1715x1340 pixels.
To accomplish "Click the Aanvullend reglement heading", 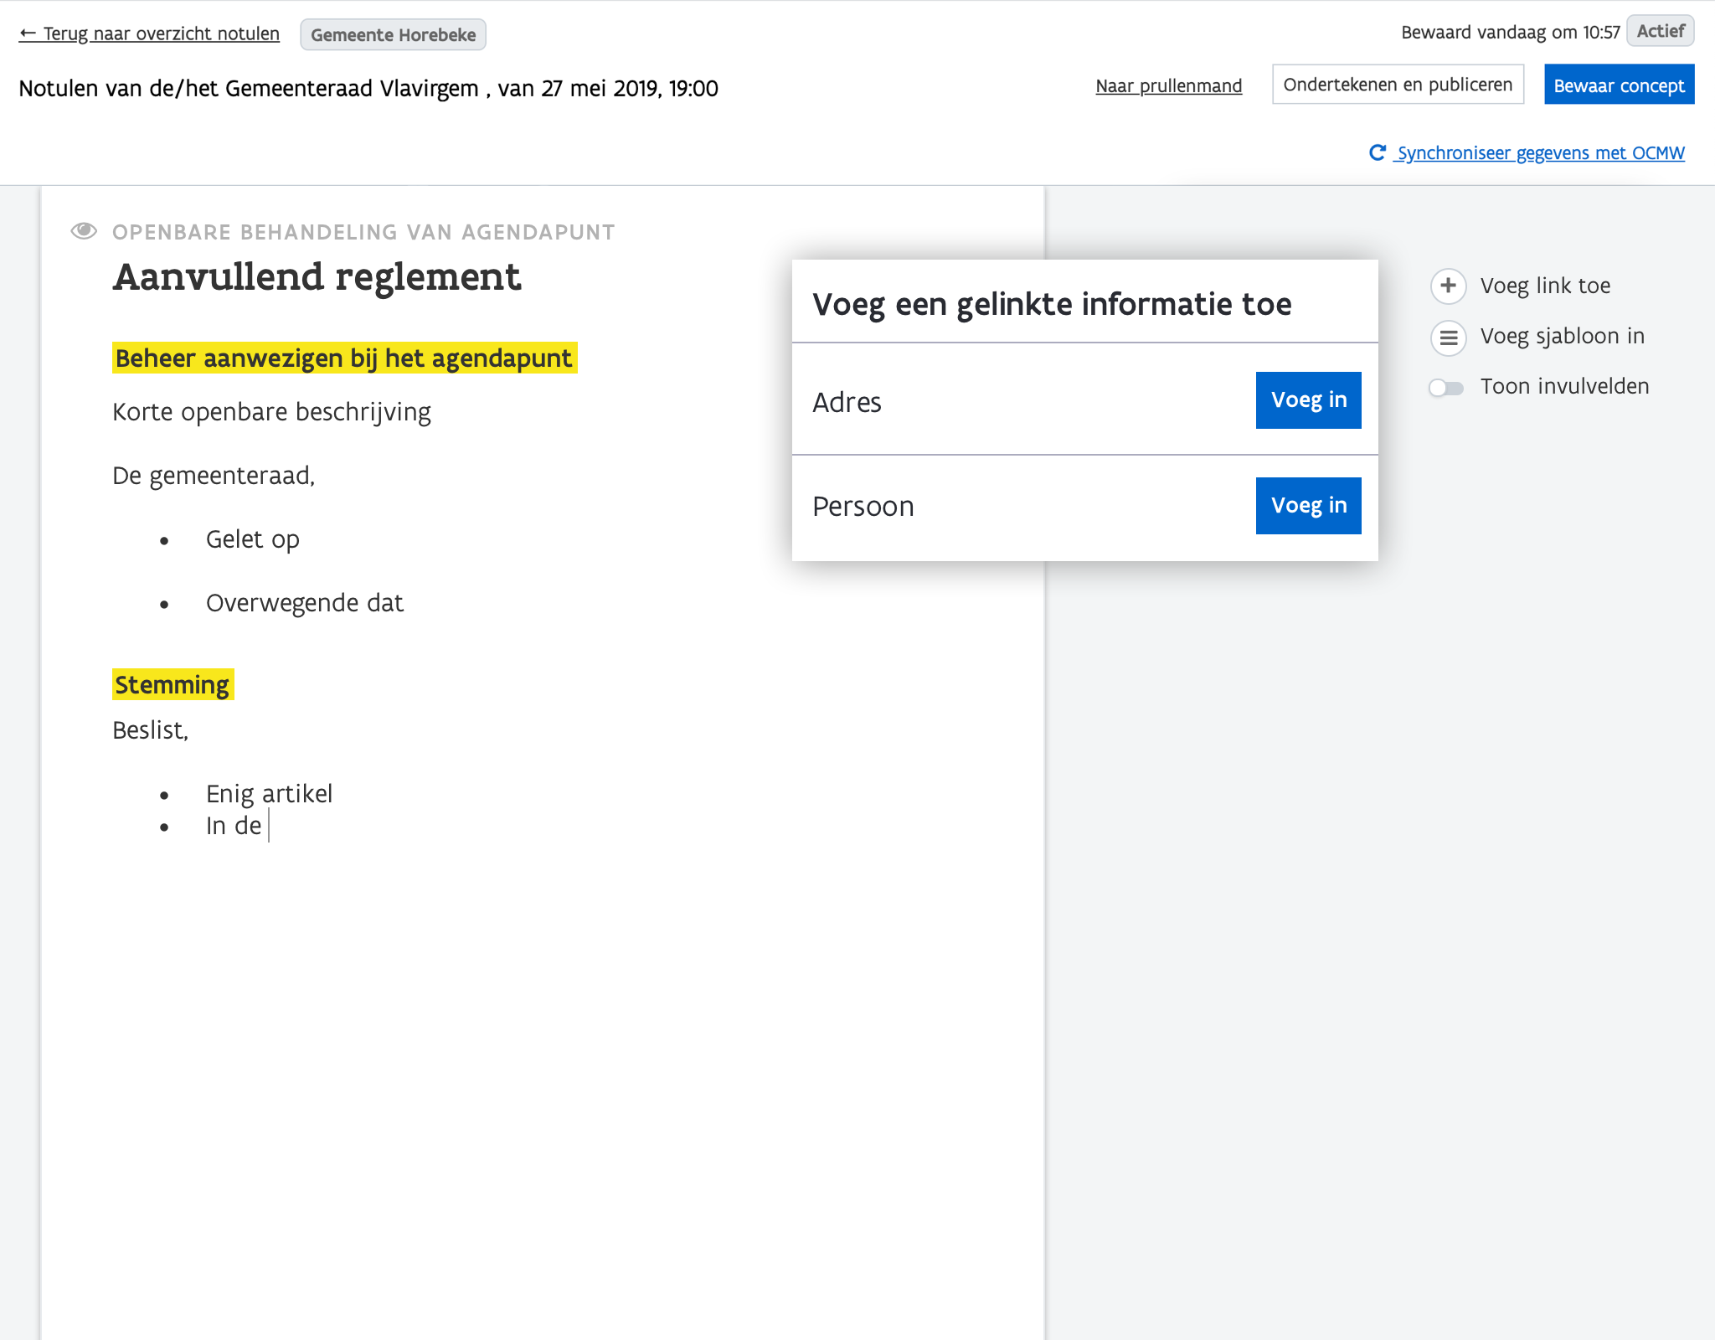I will (x=317, y=277).
